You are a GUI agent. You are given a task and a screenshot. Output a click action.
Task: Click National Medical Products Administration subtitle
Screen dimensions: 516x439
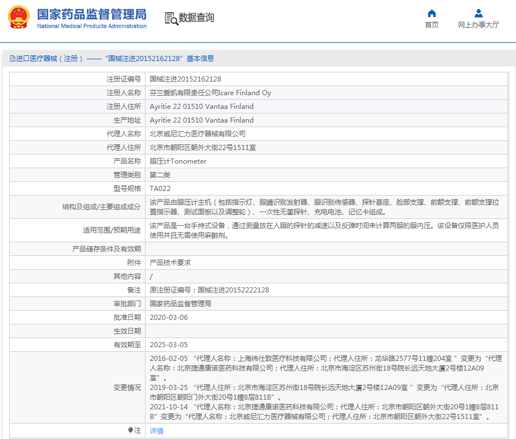point(91,26)
